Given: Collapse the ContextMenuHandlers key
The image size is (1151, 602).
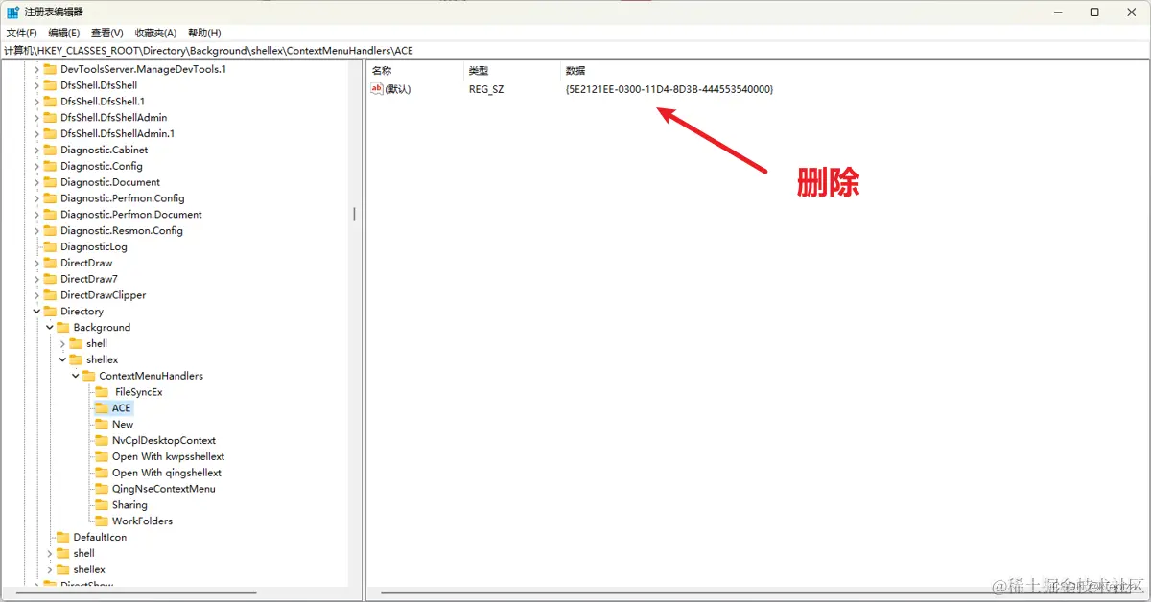Looking at the screenshot, I should 76,376.
